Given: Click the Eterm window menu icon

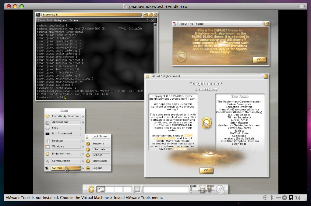Looking at the screenshot, I should point(38,15).
